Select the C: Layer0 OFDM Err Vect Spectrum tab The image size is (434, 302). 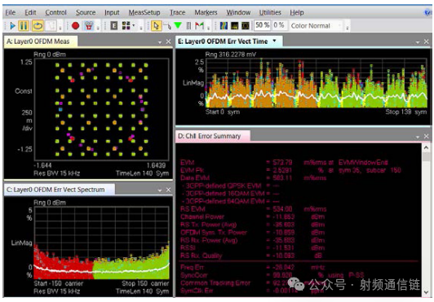[60, 190]
